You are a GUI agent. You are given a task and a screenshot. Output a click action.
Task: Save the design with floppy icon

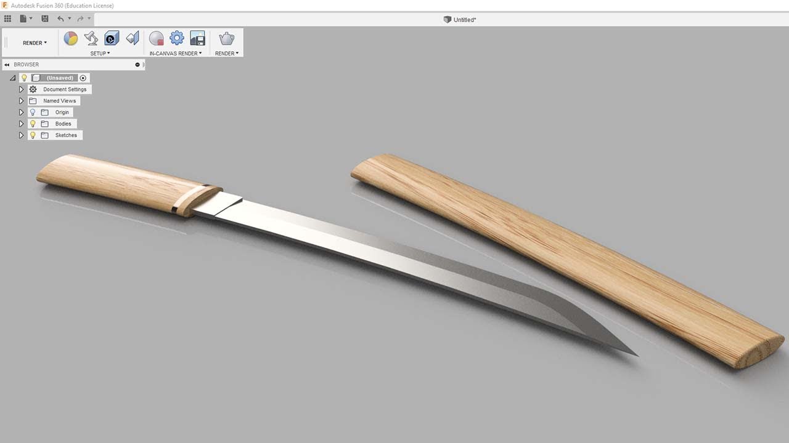[x=45, y=19]
